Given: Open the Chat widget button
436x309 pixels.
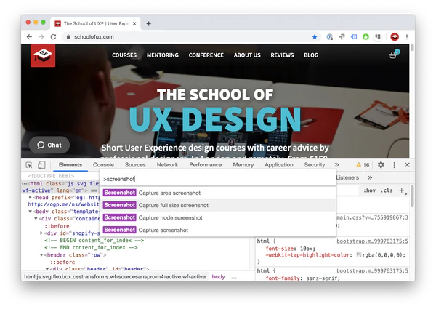Looking at the screenshot, I should 49,145.
